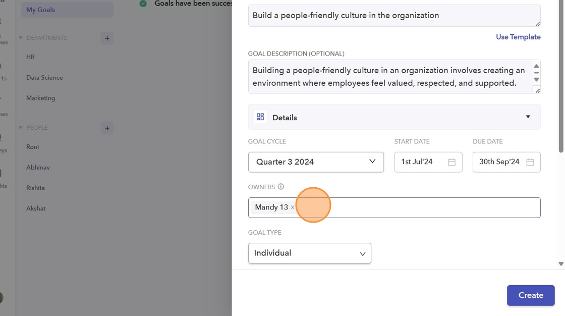The height and width of the screenshot is (316, 565).
Task: Open the Due Date calendar icon
Action: (x=530, y=162)
